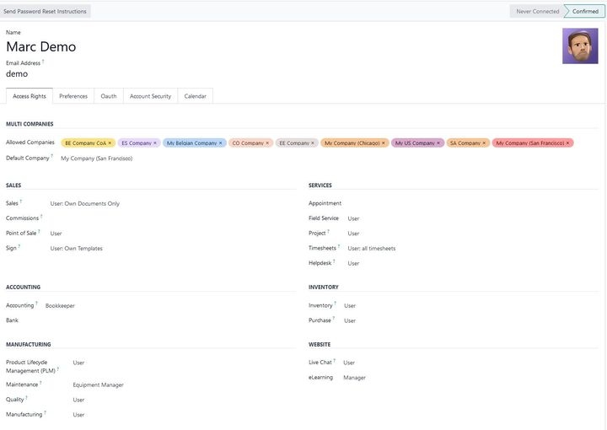The image size is (607, 430).
Task: Click the ACCOUNTING section heading
Action: click(24, 288)
